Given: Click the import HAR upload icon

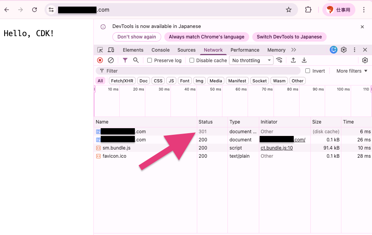Looking at the screenshot, I should [x=293, y=60].
